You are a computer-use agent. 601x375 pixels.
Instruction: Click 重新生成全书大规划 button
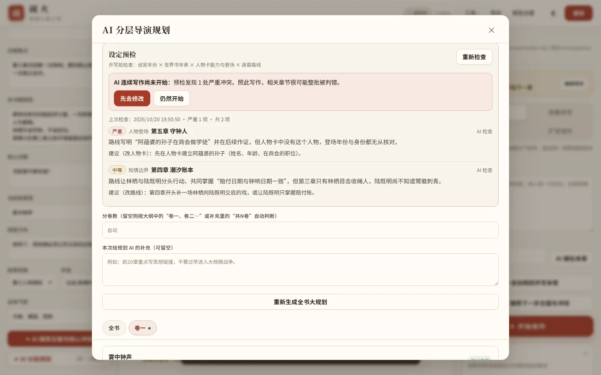pyautogui.click(x=300, y=302)
